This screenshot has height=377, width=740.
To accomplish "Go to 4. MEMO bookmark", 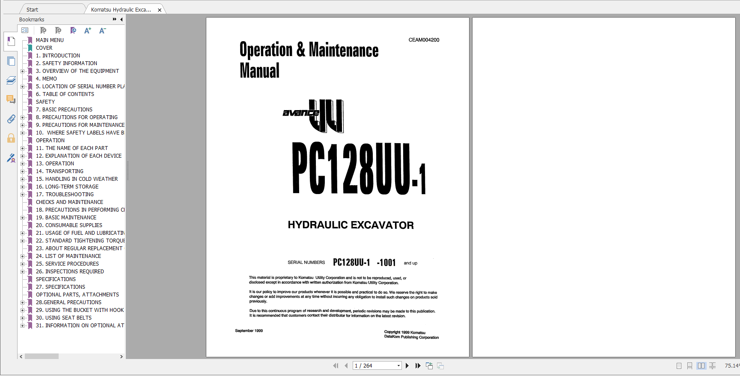I will pos(46,79).
